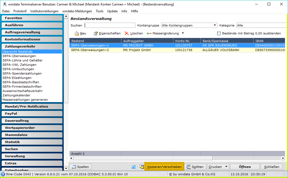Click the Öffnen button
Screen dimensions: 288x178
pos(245,167)
